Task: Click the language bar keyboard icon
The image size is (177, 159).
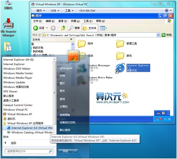Action: [159, 113]
